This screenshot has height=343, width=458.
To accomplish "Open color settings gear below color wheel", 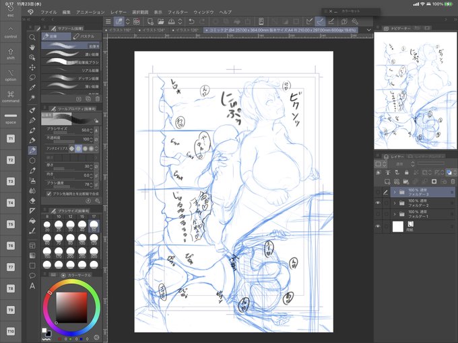I will point(97,338).
